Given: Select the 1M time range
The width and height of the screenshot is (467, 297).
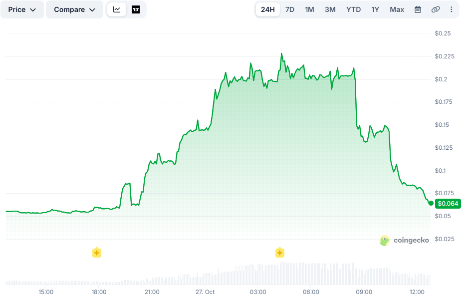Looking at the screenshot, I should click(309, 9).
